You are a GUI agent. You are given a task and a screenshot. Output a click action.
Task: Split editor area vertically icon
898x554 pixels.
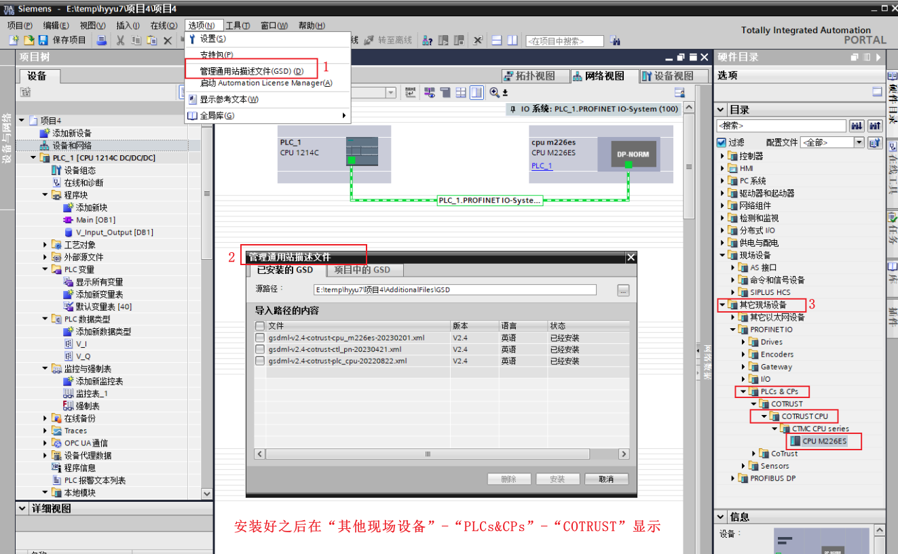click(512, 40)
